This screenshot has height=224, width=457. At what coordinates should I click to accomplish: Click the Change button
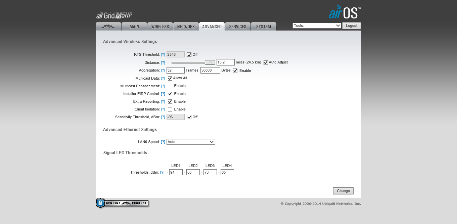343,191
